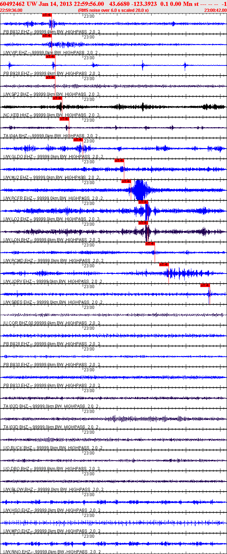
Task: Select the red pick marker on TA.I04A trace
Action: click(64, 119)
